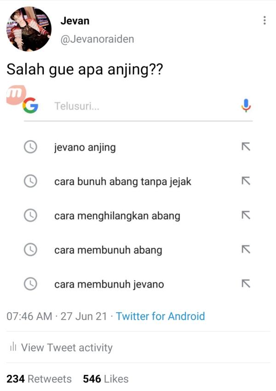Click the 'Twitter for Android' link
This screenshot has width=276, height=391.
point(161,316)
